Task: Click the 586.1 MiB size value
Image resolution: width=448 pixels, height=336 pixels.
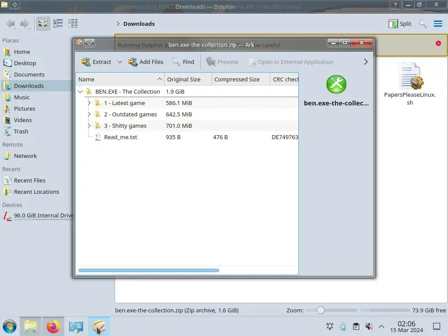Action: click(179, 103)
